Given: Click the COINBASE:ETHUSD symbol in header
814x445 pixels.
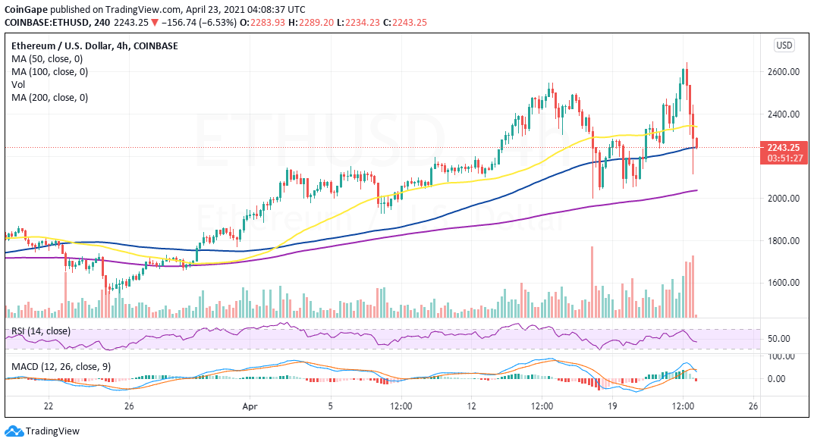Looking at the screenshot, I should (46, 22).
